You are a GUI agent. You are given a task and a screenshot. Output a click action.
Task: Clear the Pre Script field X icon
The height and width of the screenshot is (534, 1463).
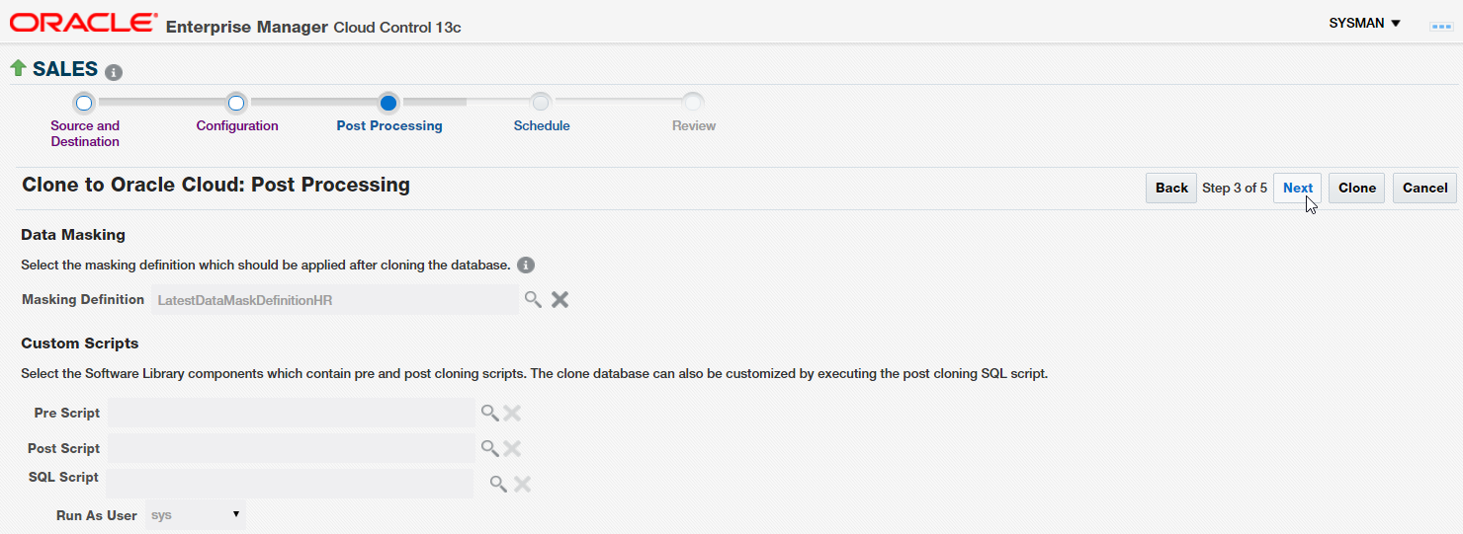pos(512,413)
